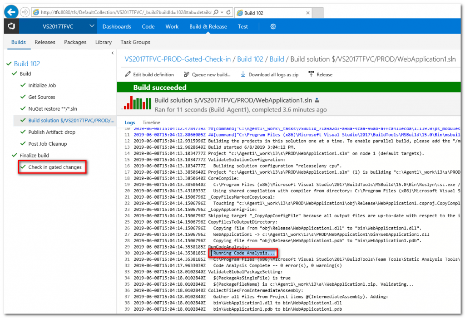Select the Post Job Cleanup step
This screenshot has height=318, width=465.
point(47,144)
